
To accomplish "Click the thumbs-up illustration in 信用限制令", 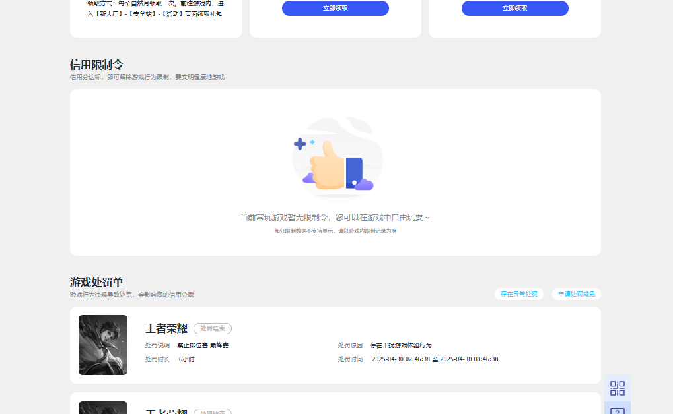I will [337, 158].
